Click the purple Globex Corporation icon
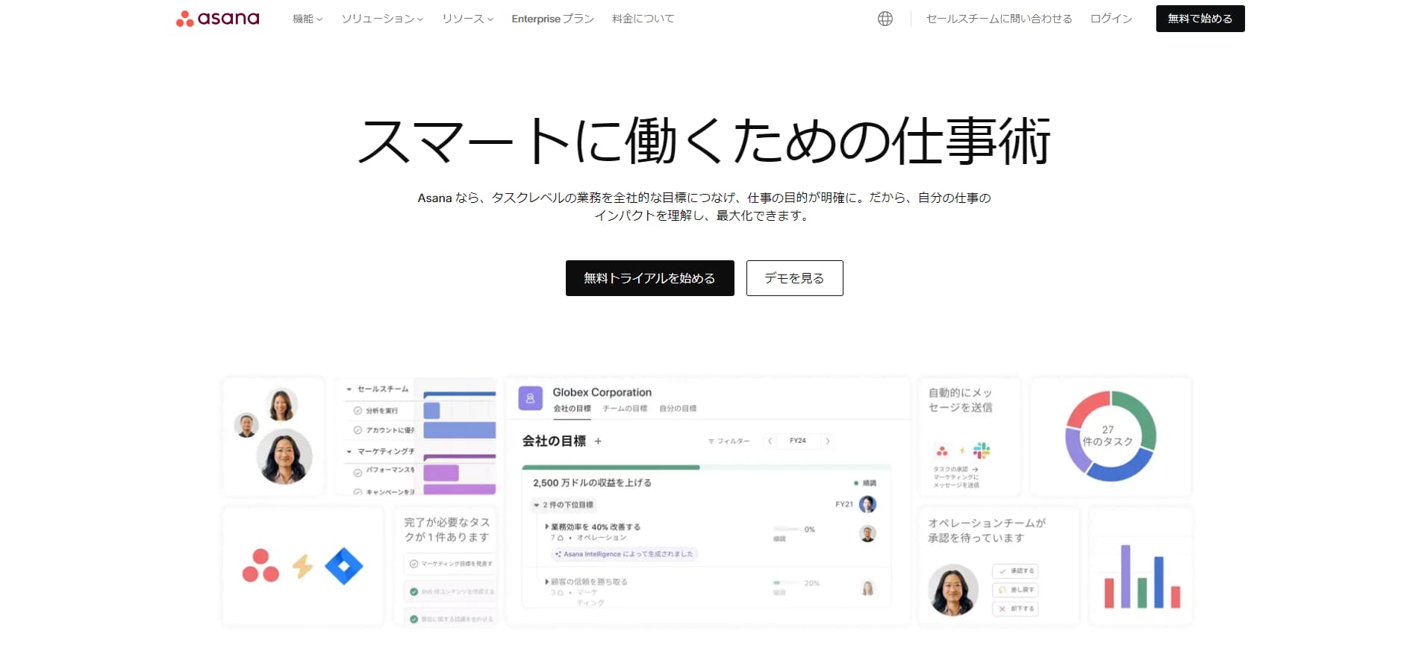This screenshot has width=1413, height=660. coord(530,398)
